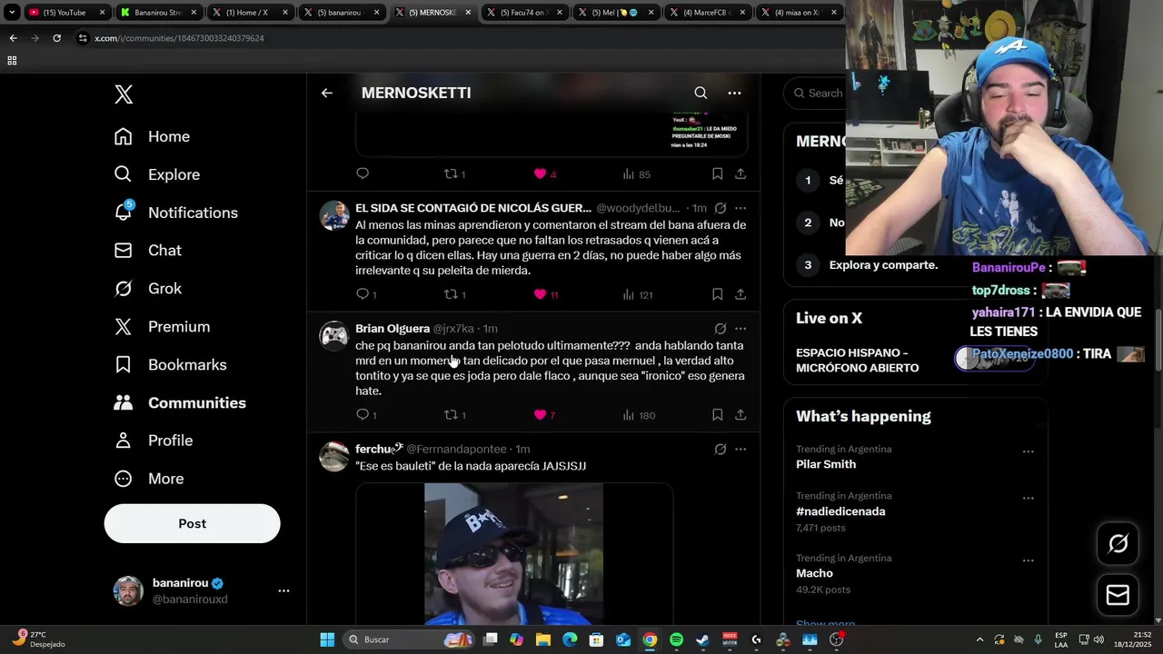This screenshot has width=1163, height=654.
Task: Open bananirou account menu dots
Action: [283, 590]
